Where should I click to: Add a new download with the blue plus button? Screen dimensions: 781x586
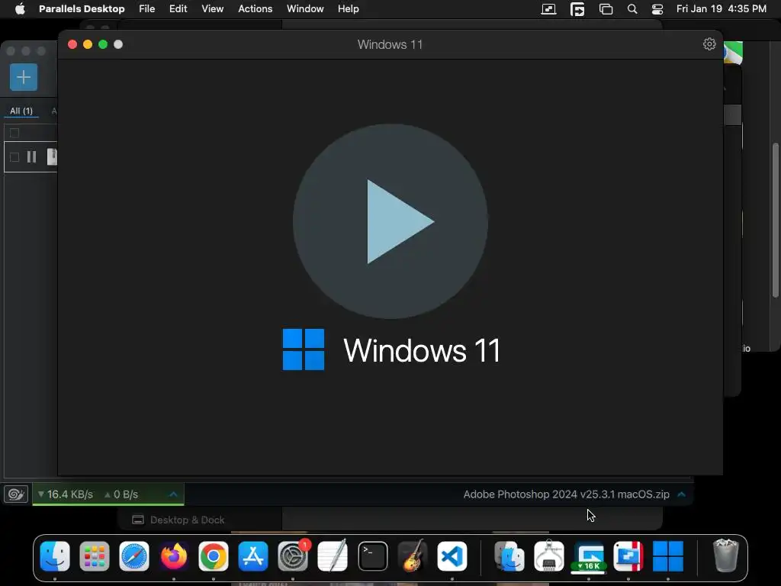[24, 77]
